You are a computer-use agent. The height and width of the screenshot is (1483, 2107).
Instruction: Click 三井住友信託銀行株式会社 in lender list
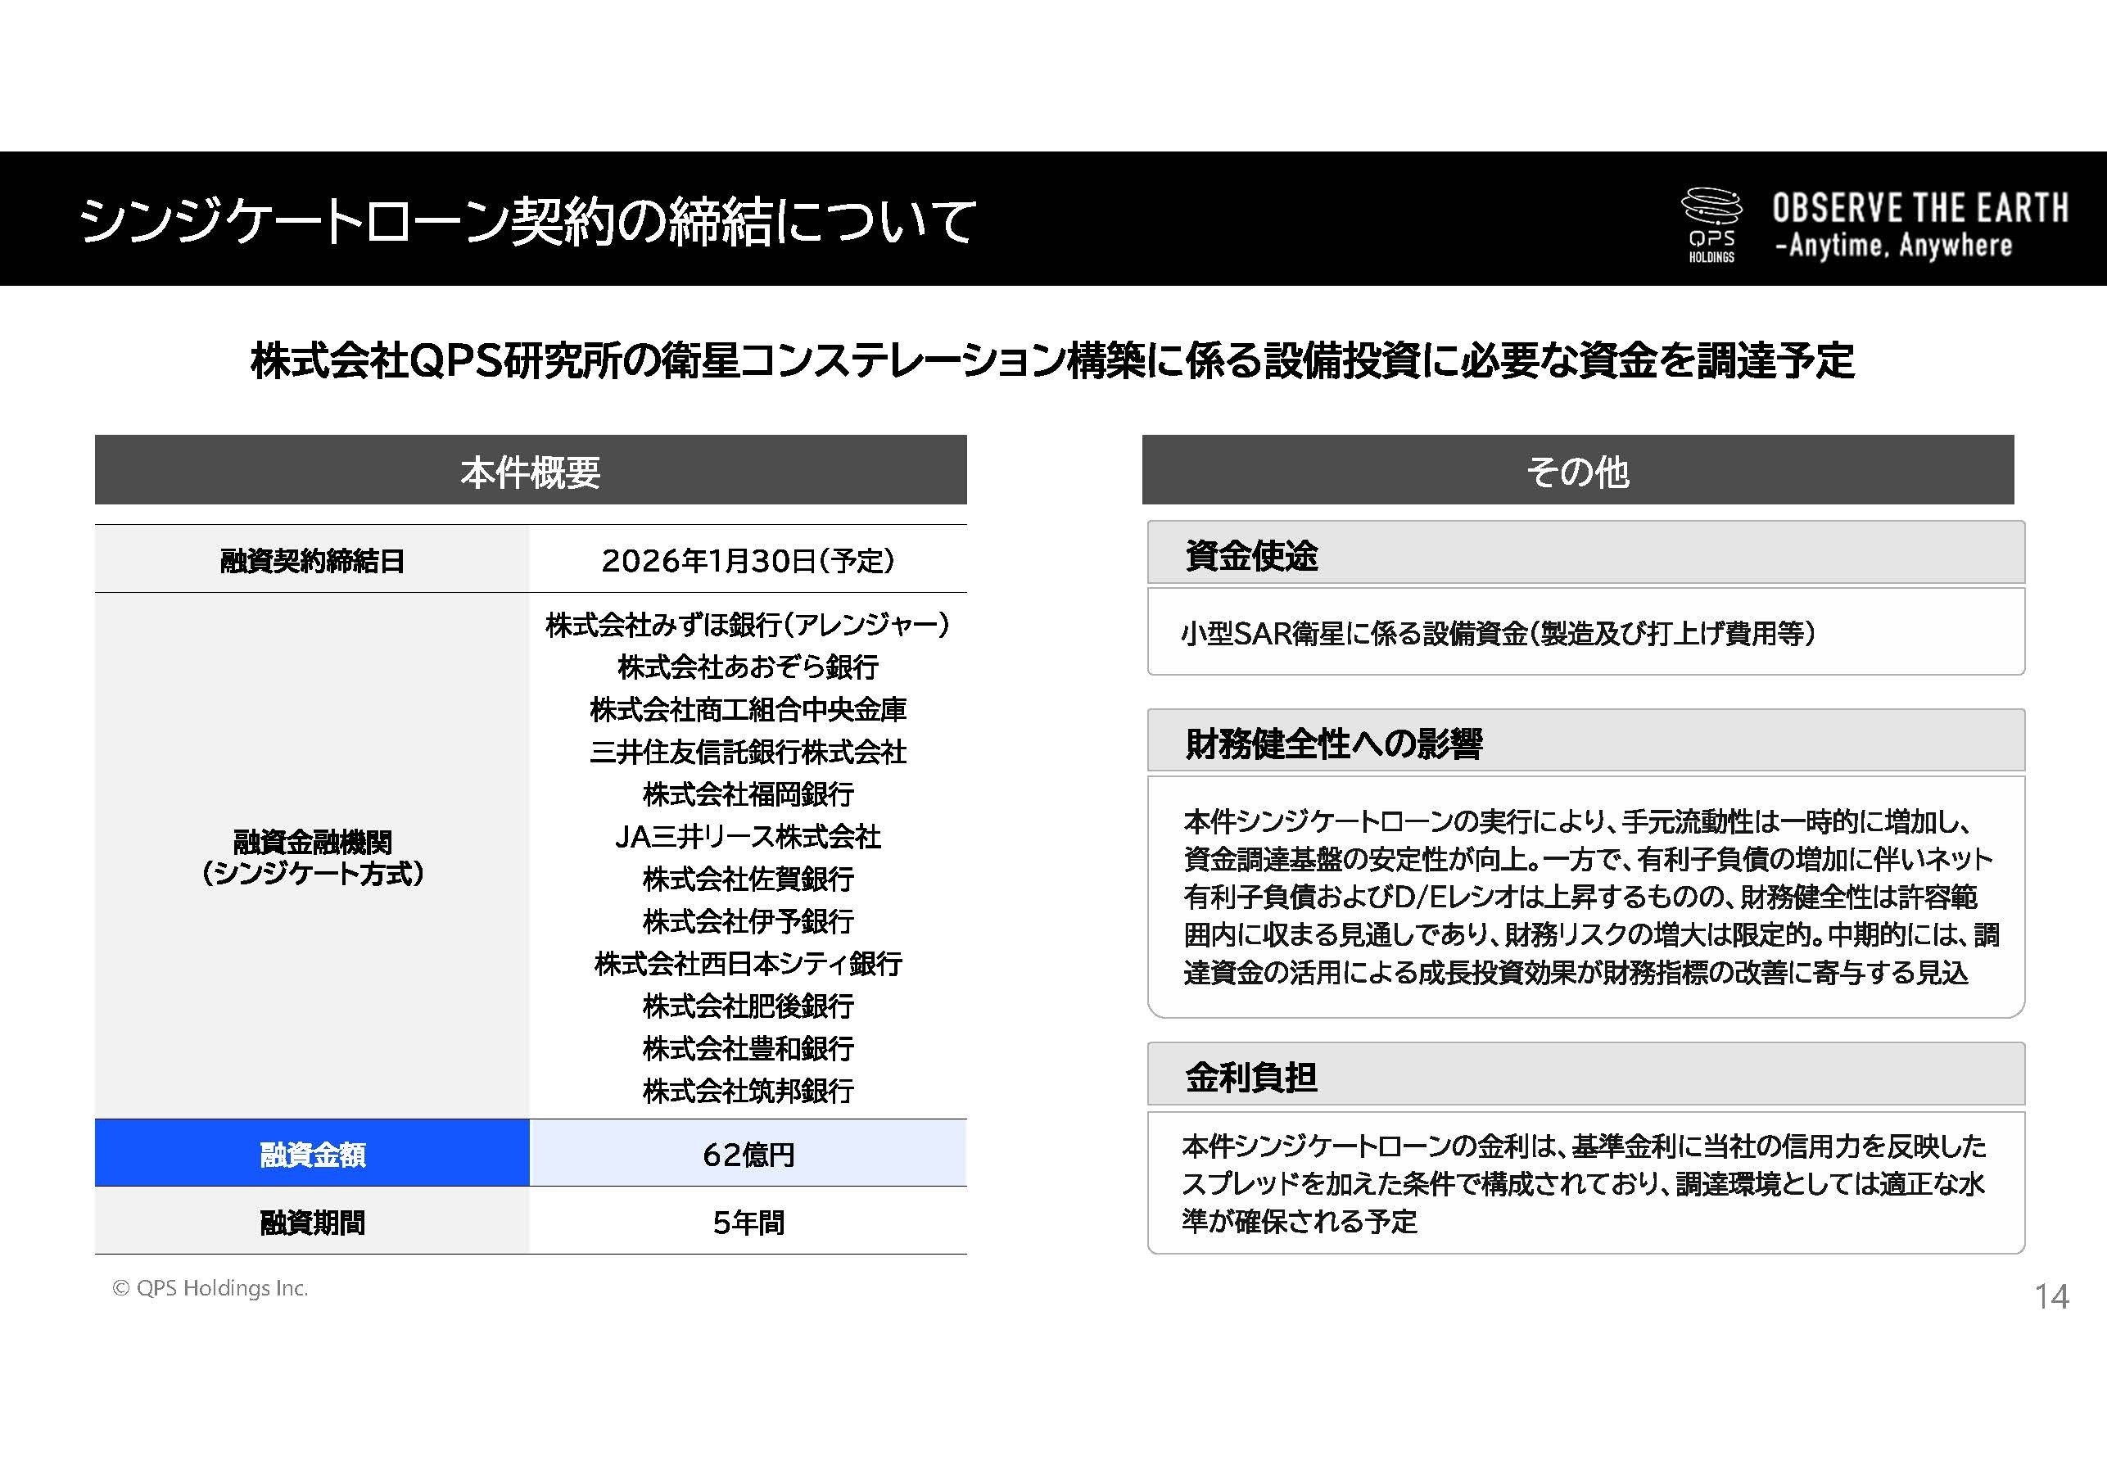(748, 752)
